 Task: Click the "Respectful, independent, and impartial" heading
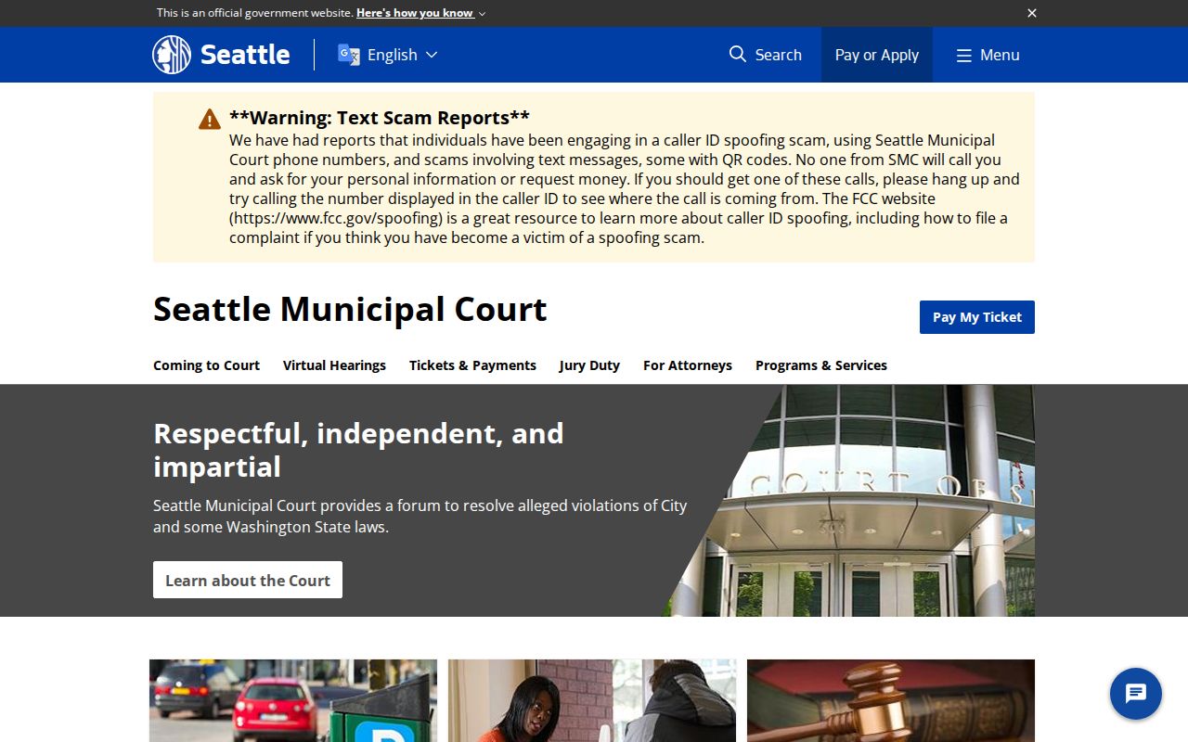click(358, 450)
